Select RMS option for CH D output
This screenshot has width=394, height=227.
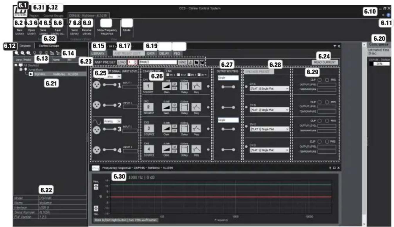click(x=326, y=141)
